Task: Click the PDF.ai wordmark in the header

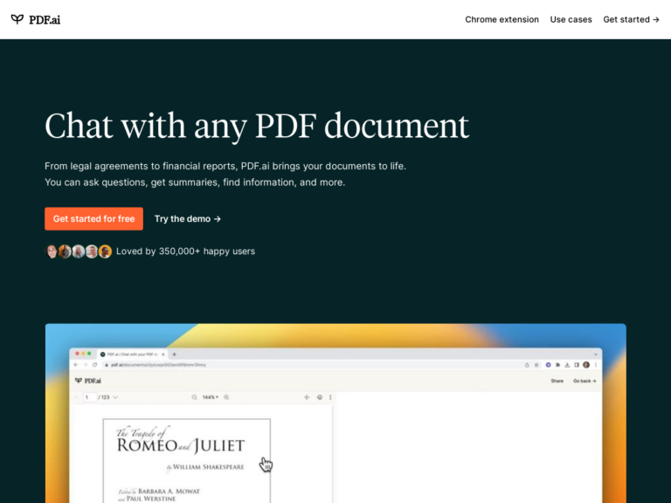Action: coord(45,20)
